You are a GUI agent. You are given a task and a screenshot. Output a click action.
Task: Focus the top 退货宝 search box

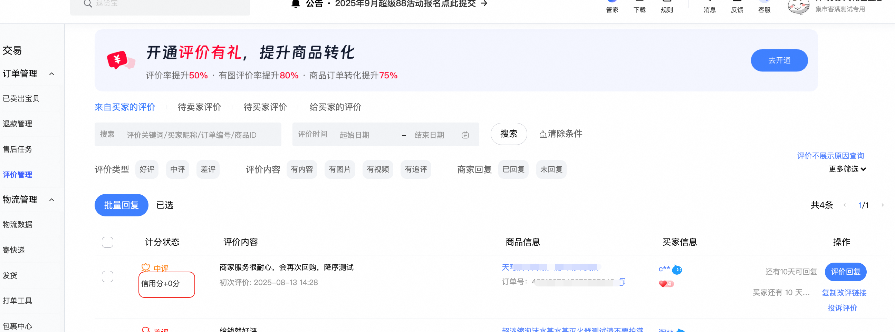(160, 5)
